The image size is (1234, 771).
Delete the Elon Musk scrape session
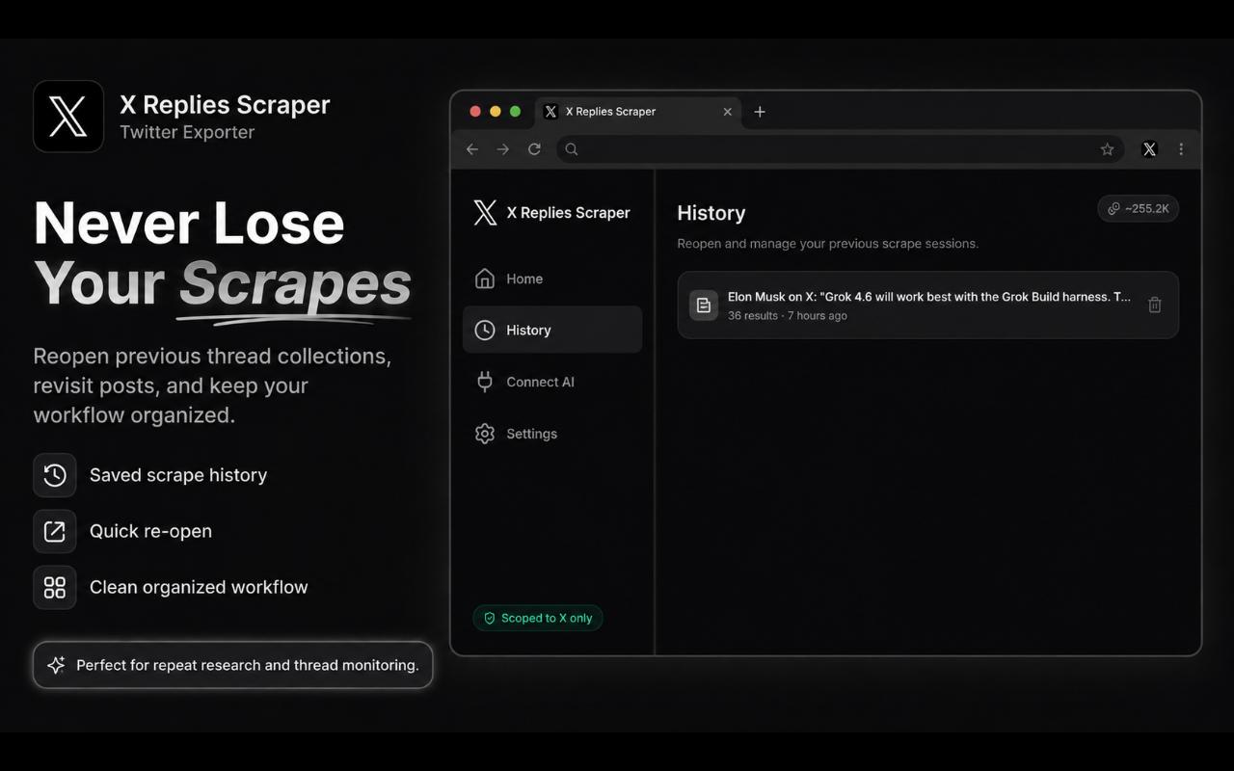click(1154, 305)
